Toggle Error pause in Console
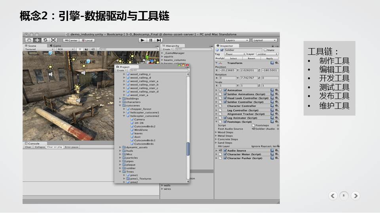The height and width of the screenshot is (213, 380). tap(72, 147)
